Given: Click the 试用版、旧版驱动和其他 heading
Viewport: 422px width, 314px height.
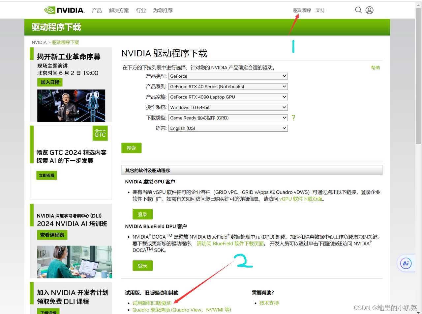Looking at the screenshot, I should click(x=152, y=293).
